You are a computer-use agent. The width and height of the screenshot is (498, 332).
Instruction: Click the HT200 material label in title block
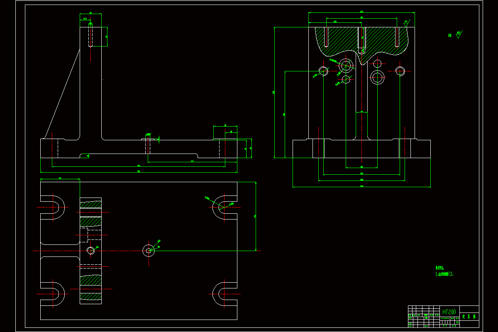[x=449, y=312]
